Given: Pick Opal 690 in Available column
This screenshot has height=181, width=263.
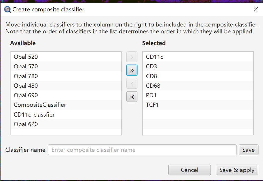Looking at the screenshot, I should pos(26,95).
